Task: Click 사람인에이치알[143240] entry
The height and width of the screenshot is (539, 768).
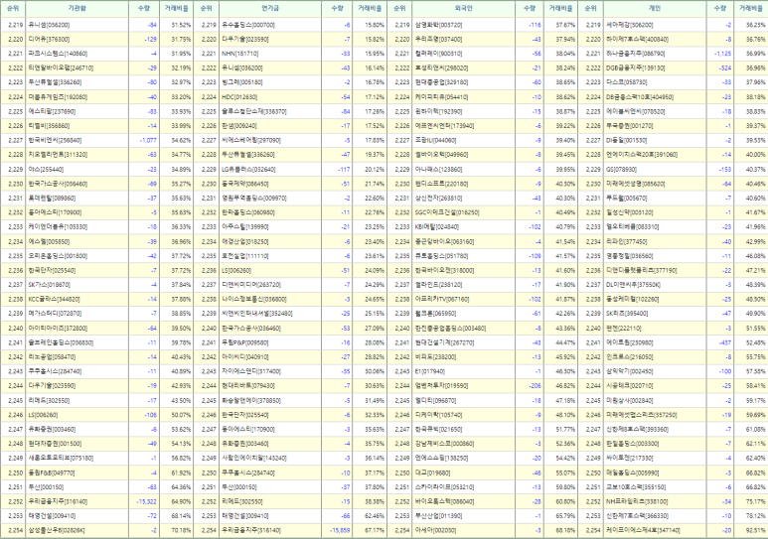Action: click(254, 459)
